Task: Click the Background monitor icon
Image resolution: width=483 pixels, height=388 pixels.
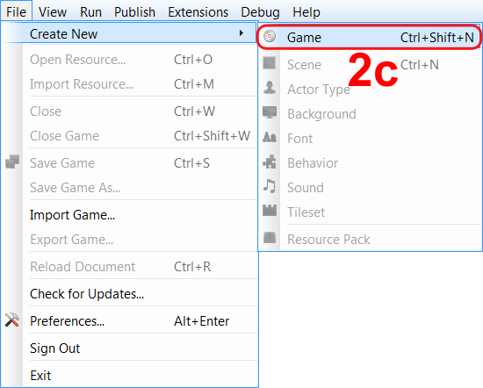Action: coord(270,112)
